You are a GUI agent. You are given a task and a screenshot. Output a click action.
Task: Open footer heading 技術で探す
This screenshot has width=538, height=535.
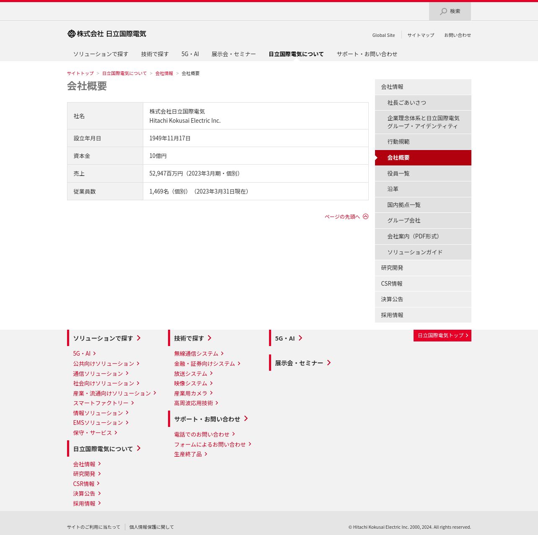(x=193, y=338)
